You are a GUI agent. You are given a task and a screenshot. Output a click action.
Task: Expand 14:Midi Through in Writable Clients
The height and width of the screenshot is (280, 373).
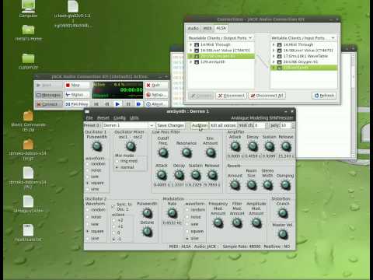[x=274, y=44]
